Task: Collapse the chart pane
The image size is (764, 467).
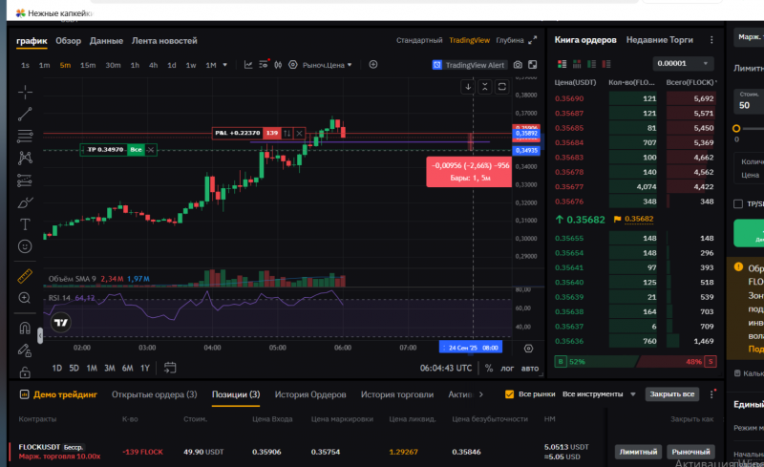Action: (x=485, y=87)
